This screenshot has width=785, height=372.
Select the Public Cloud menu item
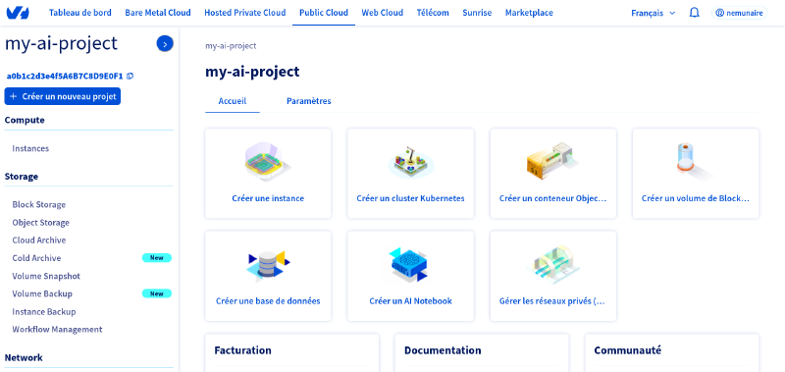coord(324,13)
